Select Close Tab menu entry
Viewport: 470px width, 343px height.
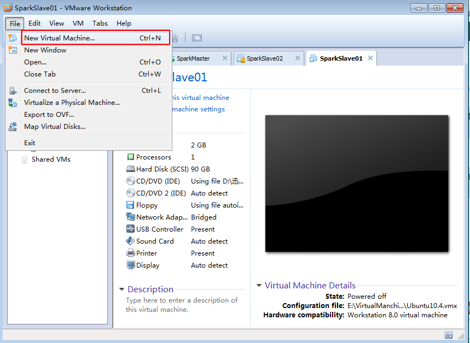coord(96,74)
